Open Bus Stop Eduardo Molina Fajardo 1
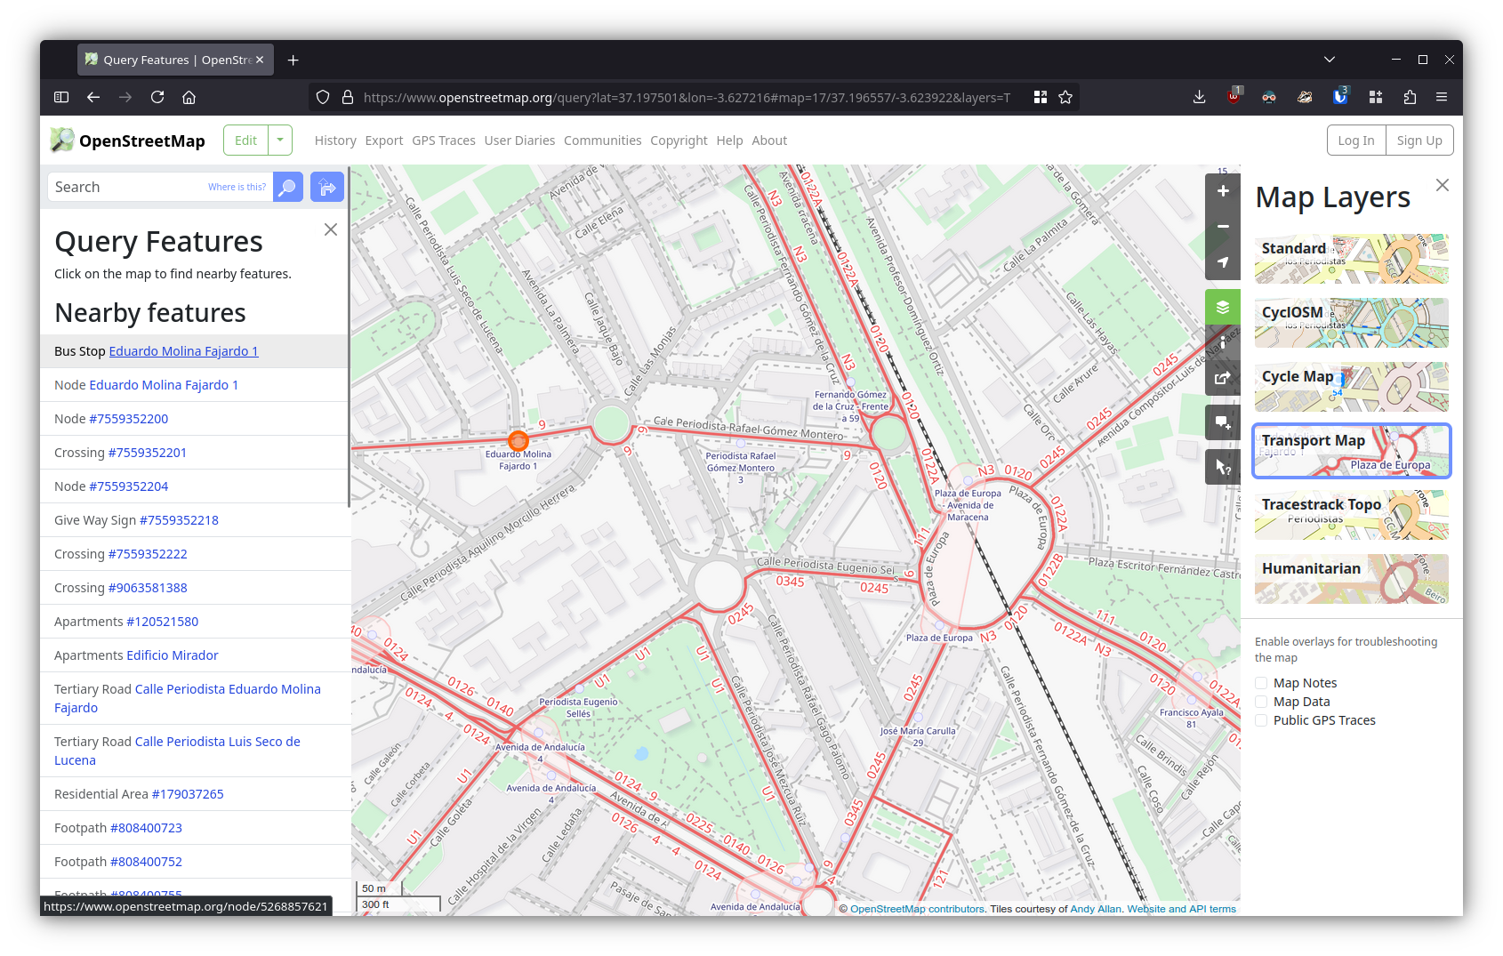This screenshot has width=1503, height=956. point(183,351)
